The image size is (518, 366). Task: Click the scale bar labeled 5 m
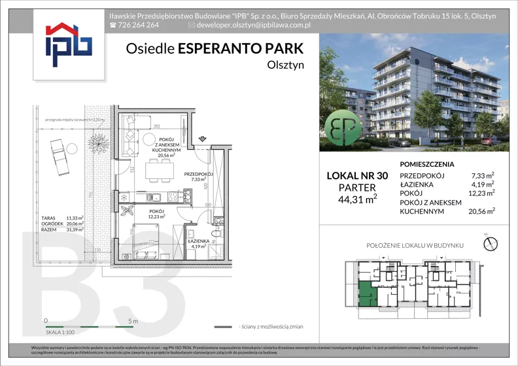pos(90,327)
